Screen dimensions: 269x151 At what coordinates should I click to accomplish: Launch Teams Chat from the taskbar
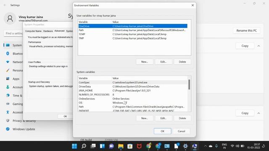[111, 146]
